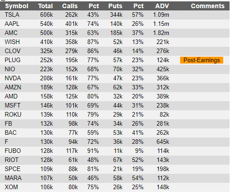Screen dimensions: 235x196
Task: Select the FUBO ticker row
Action: [115, 151]
